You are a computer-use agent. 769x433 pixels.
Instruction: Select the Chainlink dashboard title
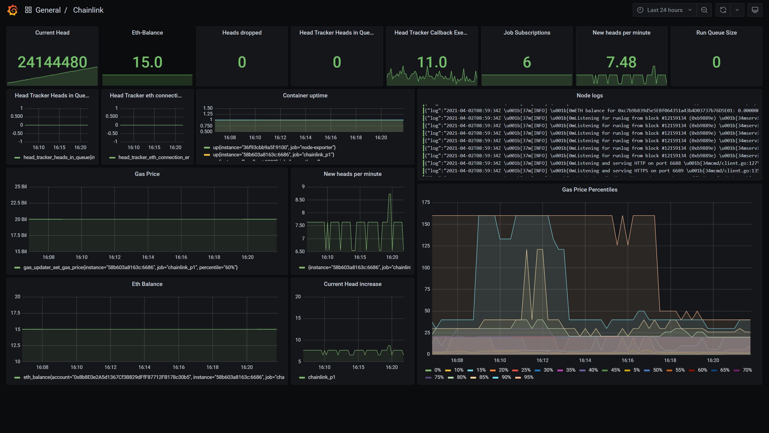coord(87,10)
